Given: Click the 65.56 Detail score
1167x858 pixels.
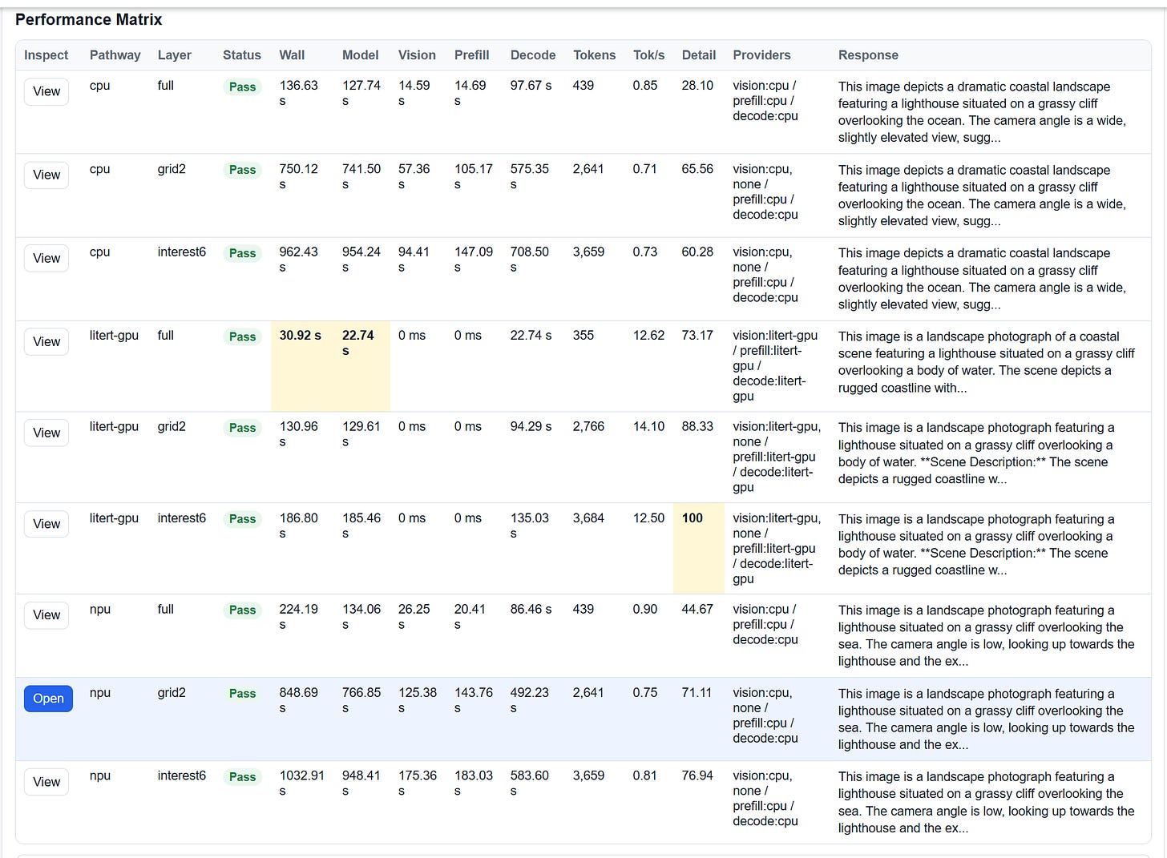Looking at the screenshot, I should (697, 169).
